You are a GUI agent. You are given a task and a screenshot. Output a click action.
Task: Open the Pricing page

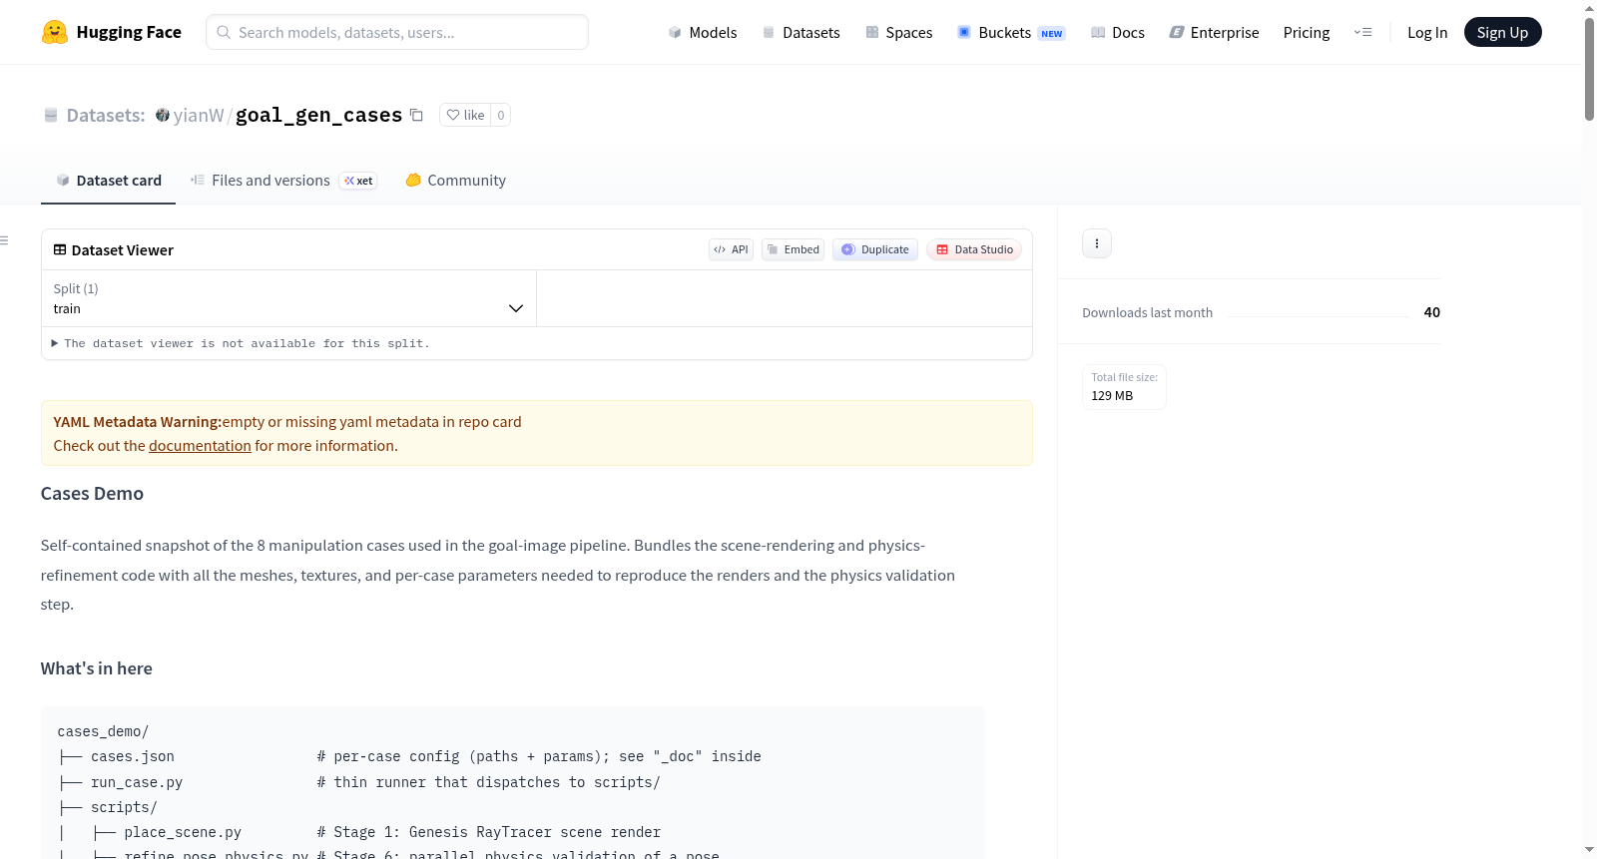(x=1307, y=32)
